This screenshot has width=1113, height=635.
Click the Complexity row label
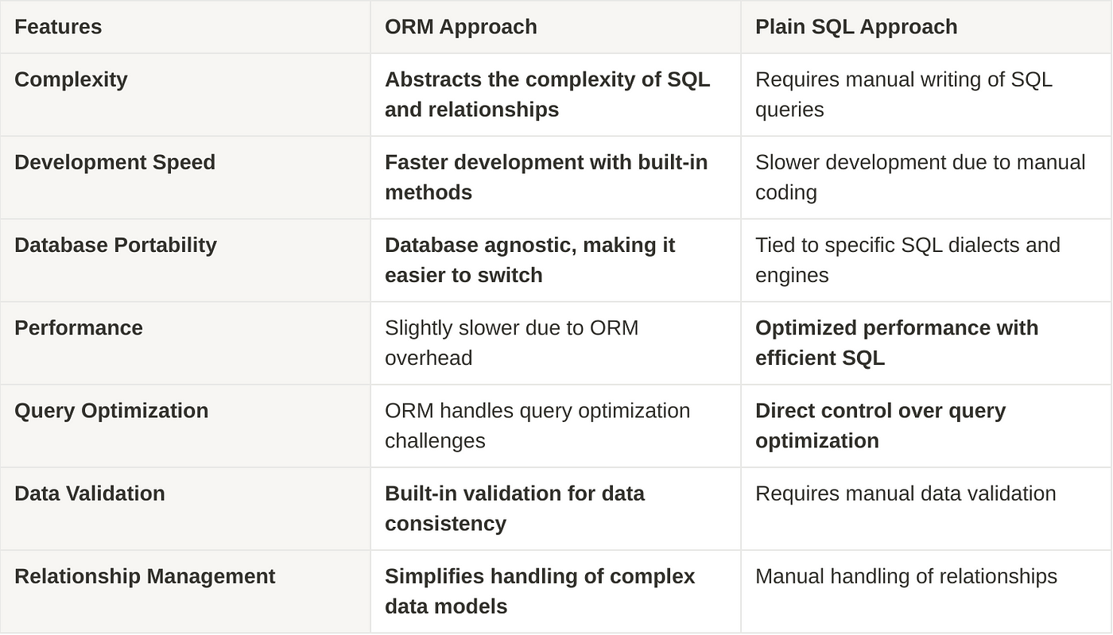71,79
